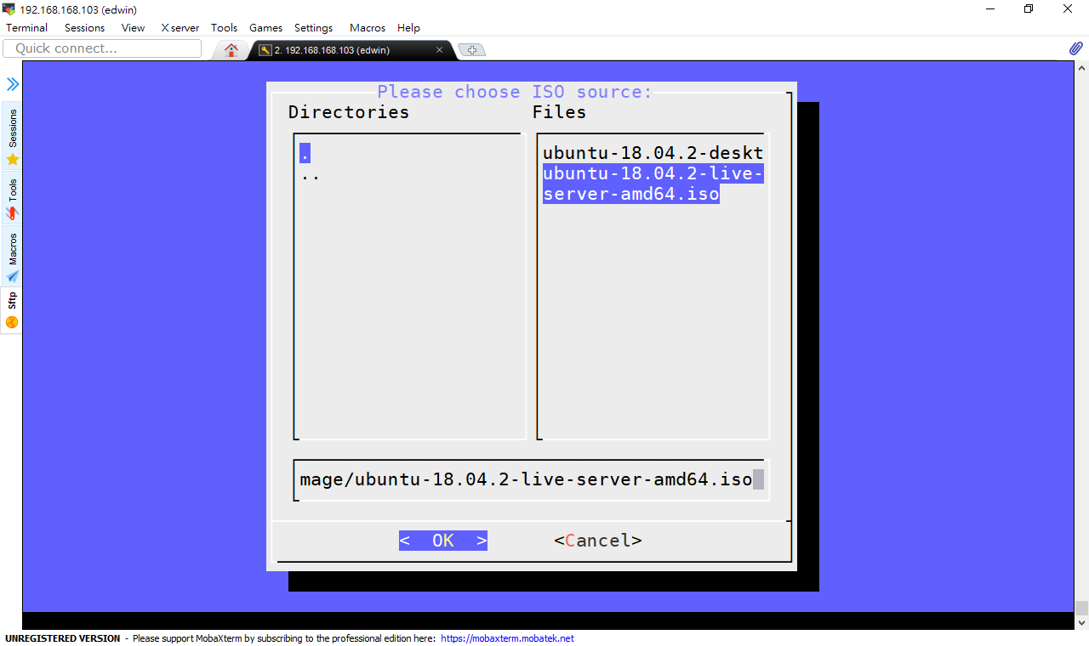Select the ubuntu-18.04.2-live-server-amd64.iso file
This screenshot has width=1089, height=646.
click(x=653, y=184)
